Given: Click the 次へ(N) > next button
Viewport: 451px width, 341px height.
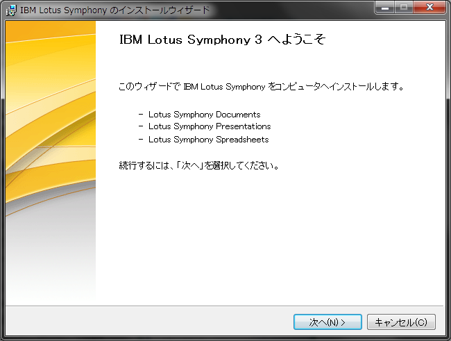Looking at the screenshot, I should click(x=327, y=322).
